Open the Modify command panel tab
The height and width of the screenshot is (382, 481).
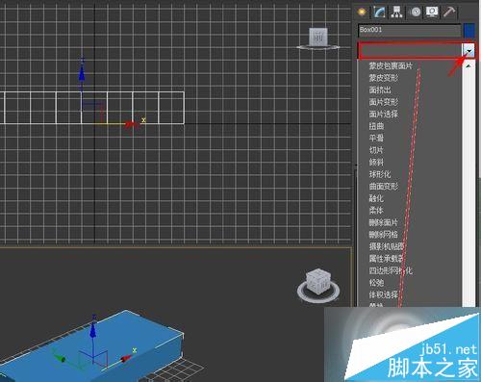(379, 12)
